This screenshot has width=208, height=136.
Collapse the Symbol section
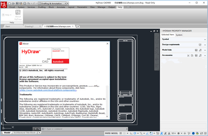(x=205, y=39)
